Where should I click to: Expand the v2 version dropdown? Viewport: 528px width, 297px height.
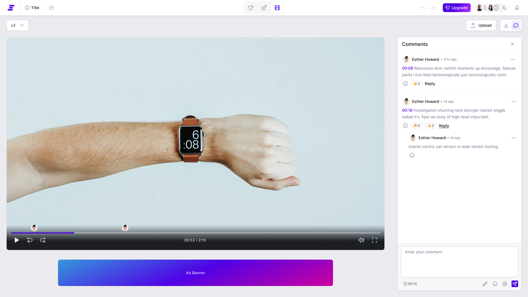[x=18, y=25]
